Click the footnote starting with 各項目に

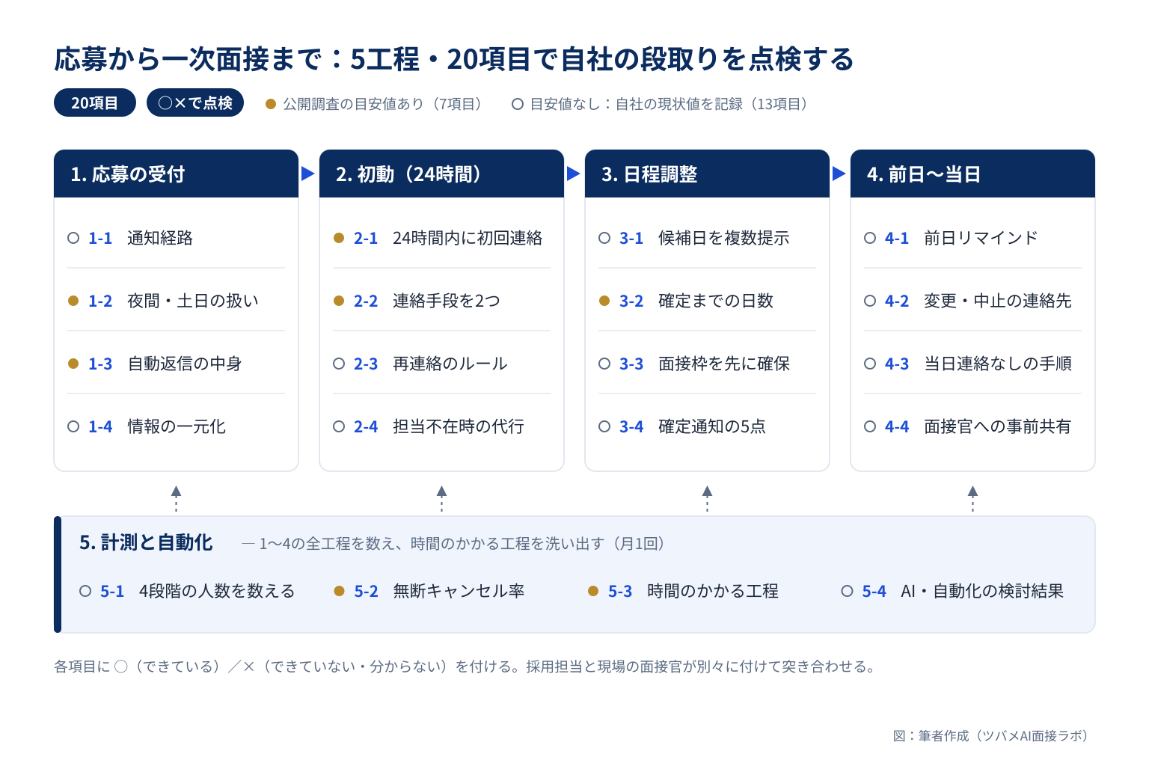(x=465, y=667)
